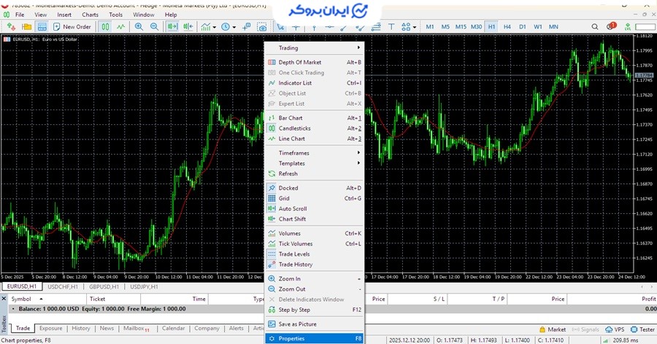Toggle Auto Scroll in the context menu
Image resolution: width=657 pixels, height=344 pixels.
292,209
